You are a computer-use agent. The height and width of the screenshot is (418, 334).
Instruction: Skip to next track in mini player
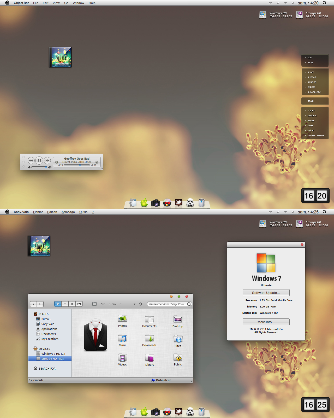click(47, 160)
